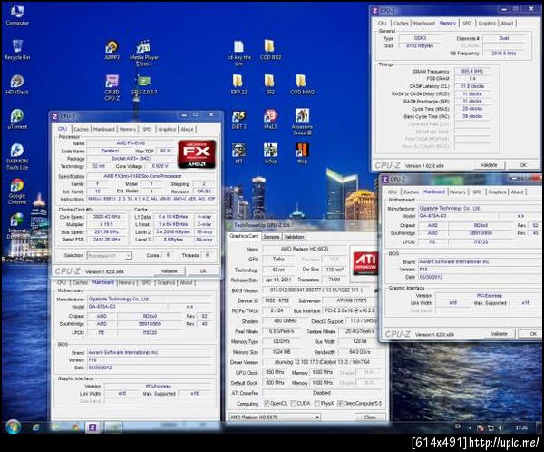544x452 pixels.
Task: Click the purple CPU-Z taskbar button
Action: [92, 427]
